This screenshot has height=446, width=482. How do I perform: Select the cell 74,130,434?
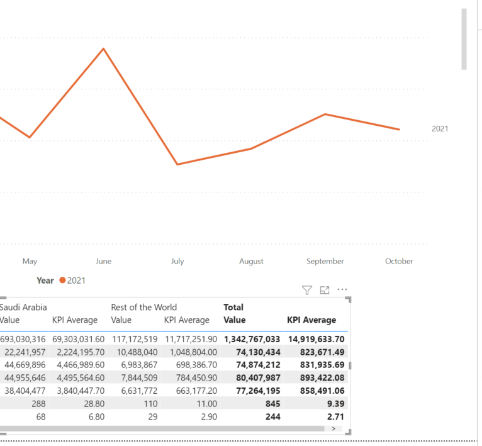(x=258, y=352)
